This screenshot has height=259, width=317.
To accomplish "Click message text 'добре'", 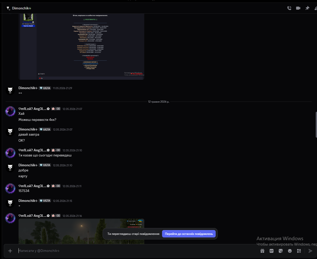I will [x=23, y=170].
